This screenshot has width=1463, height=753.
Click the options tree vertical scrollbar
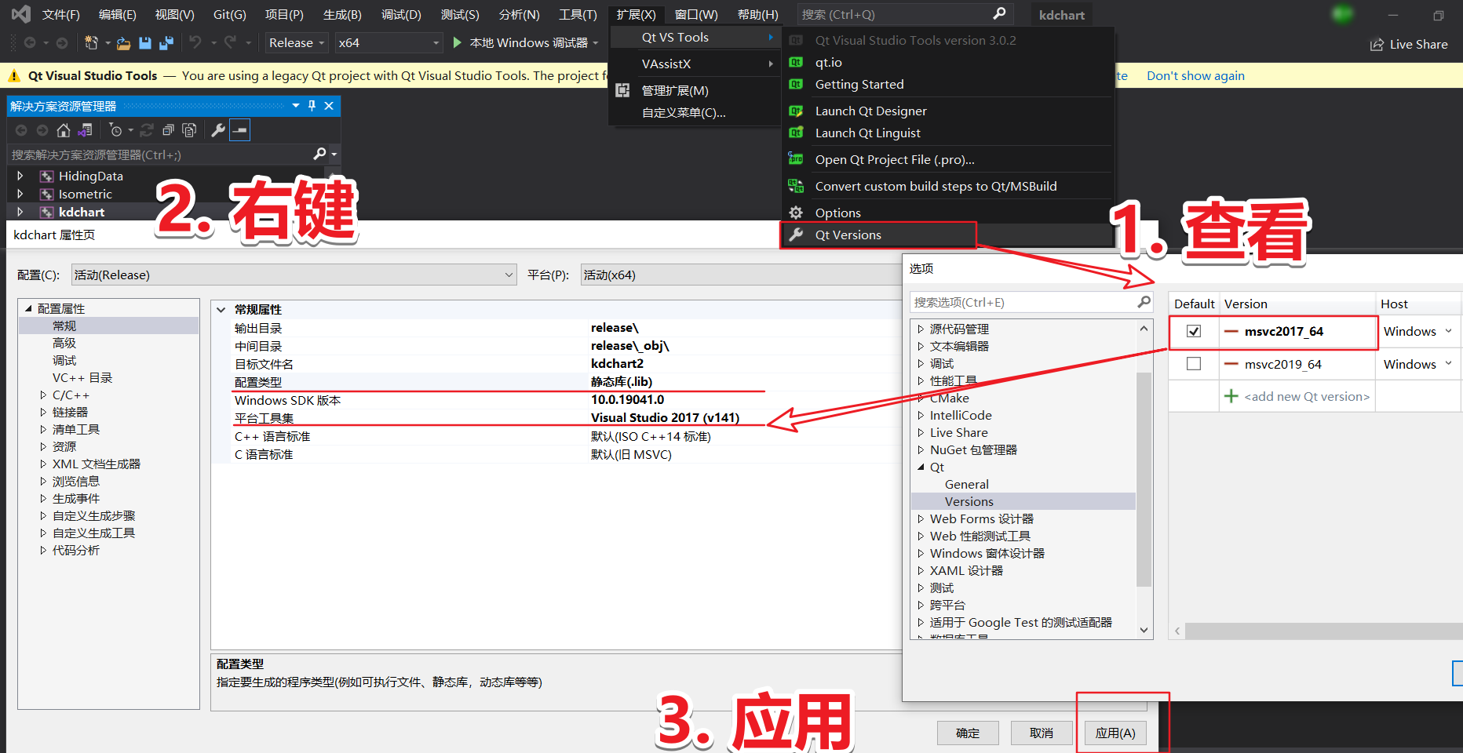click(1144, 479)
